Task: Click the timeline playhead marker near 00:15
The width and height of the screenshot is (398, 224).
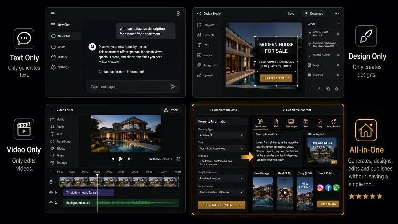Action: click(97, 175)
